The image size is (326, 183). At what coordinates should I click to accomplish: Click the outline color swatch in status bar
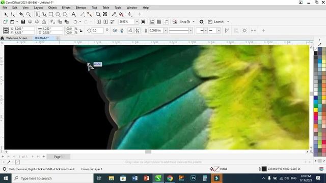click(x=264, y=169)
